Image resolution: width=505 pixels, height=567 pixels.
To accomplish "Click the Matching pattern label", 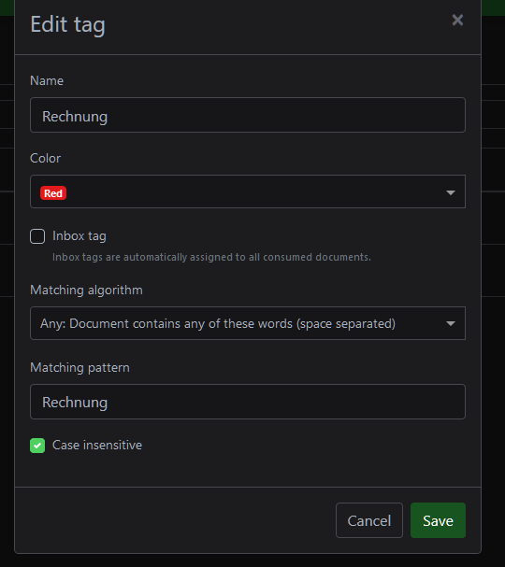I will 79,367.
